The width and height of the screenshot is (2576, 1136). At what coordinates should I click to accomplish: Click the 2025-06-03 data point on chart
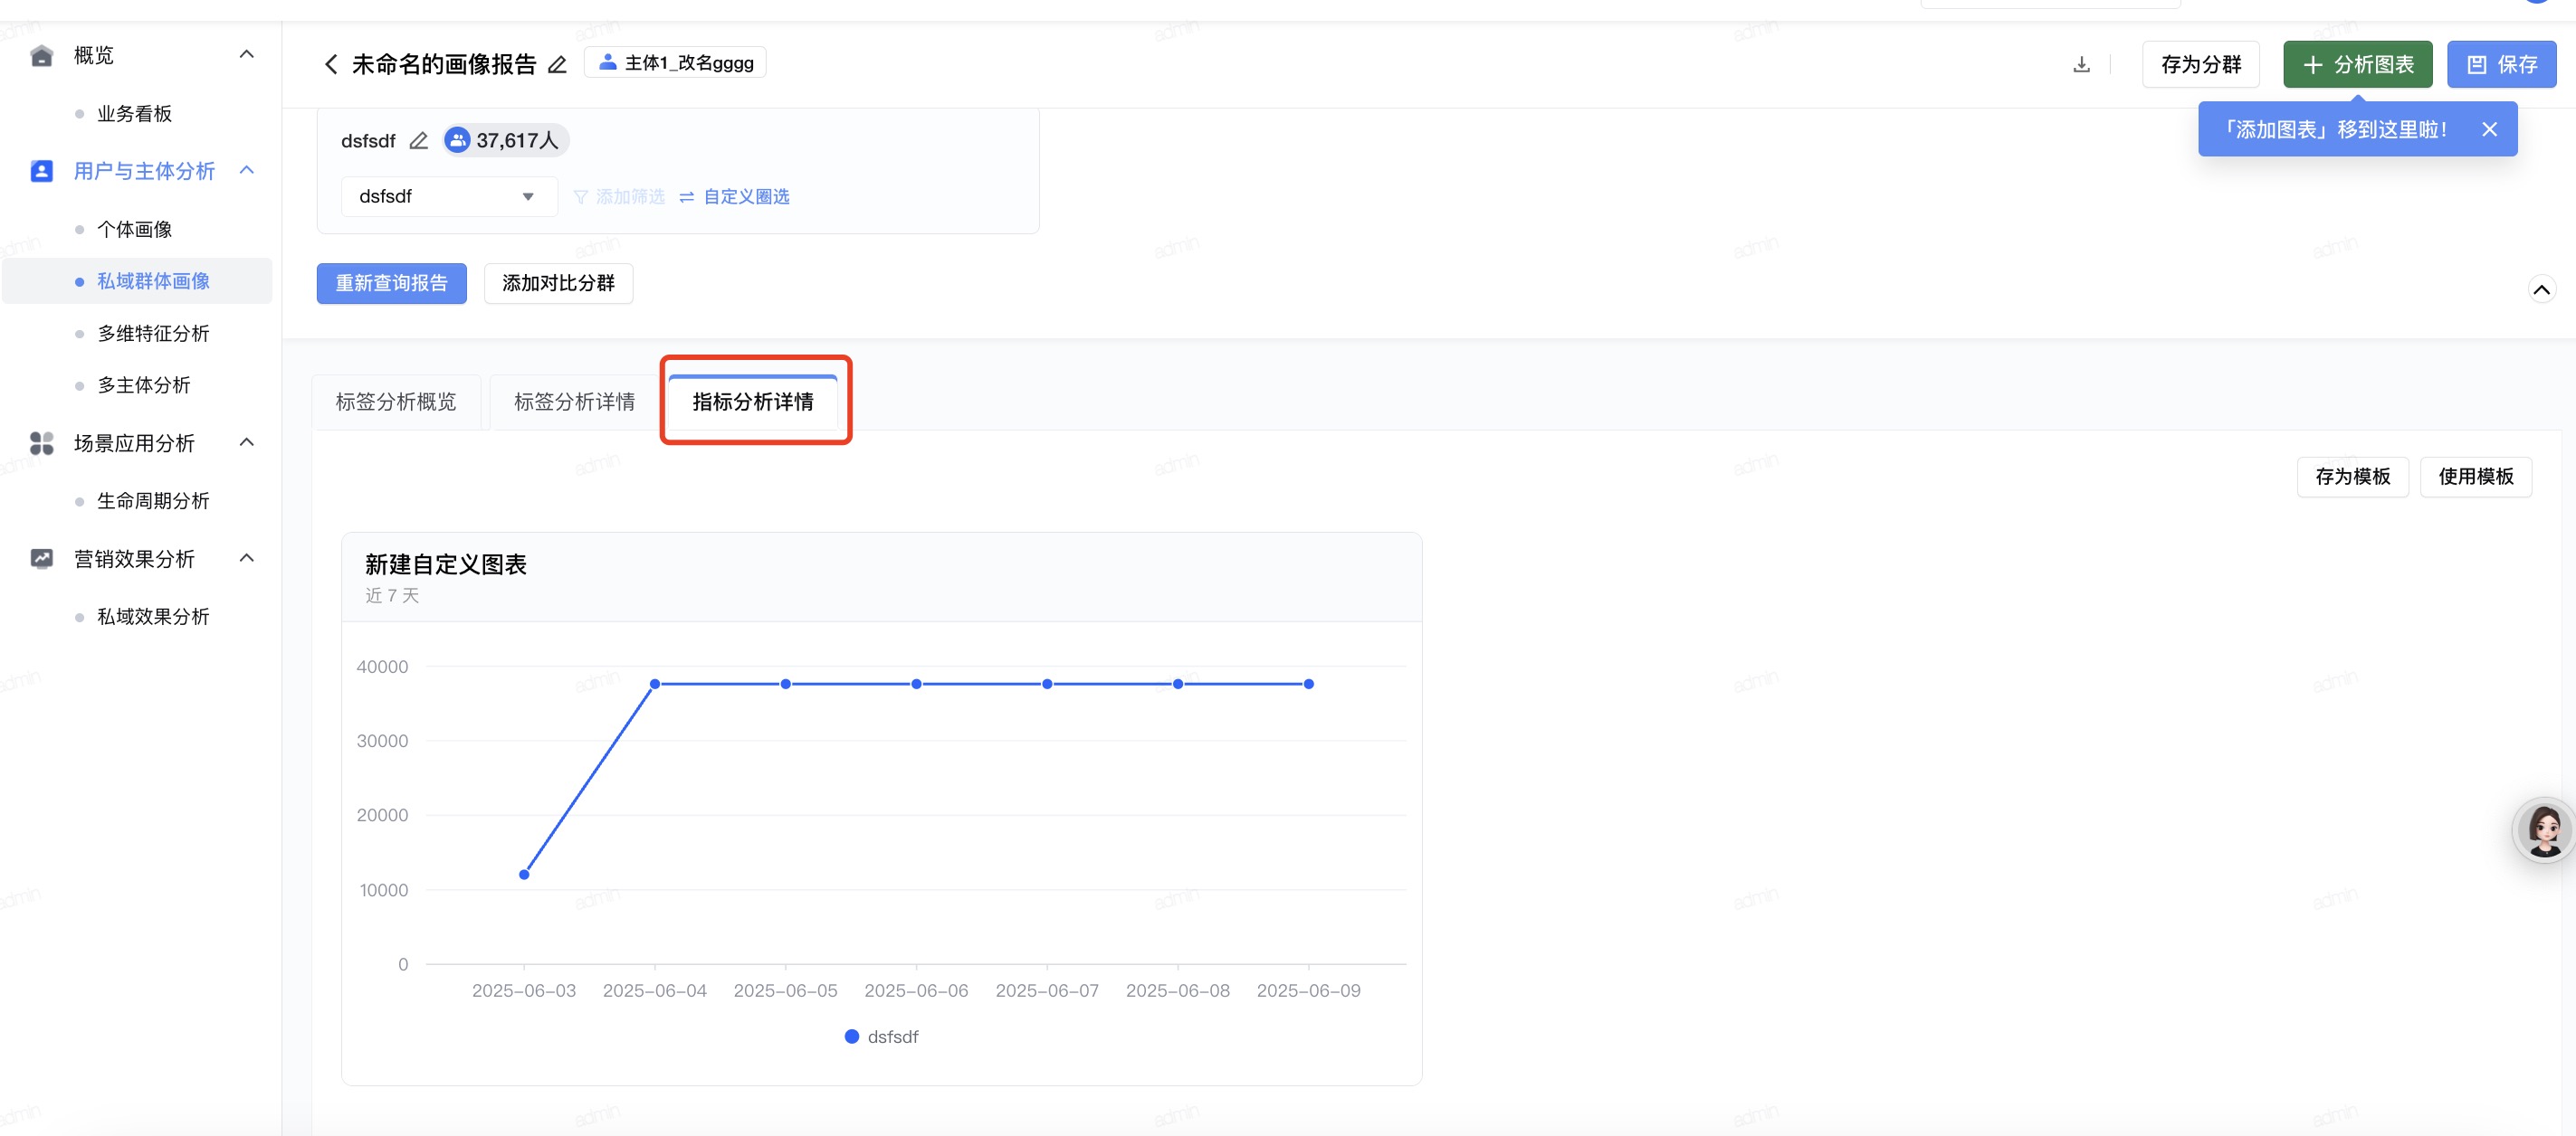pos(524,875)
